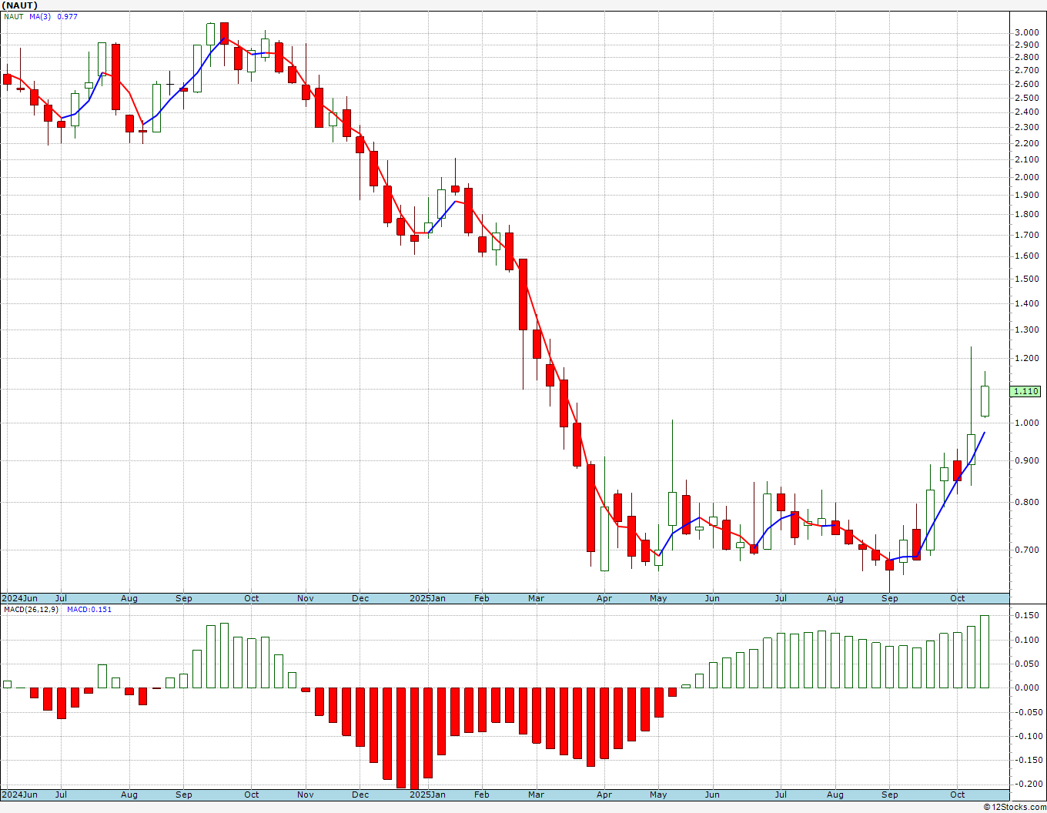Click the Sep 2025 label on price axis

890,598
